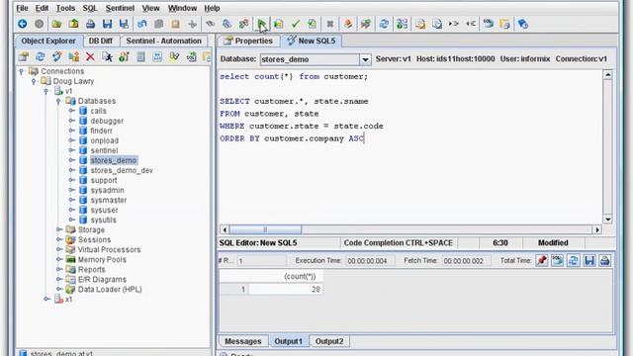Screen dimensions: 633x356
Task: Switch to the Sentinel - Automation tab
Action: (163, 41)
